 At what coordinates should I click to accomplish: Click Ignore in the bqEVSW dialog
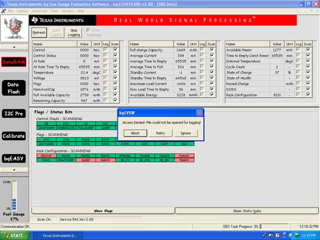[186, 133]
